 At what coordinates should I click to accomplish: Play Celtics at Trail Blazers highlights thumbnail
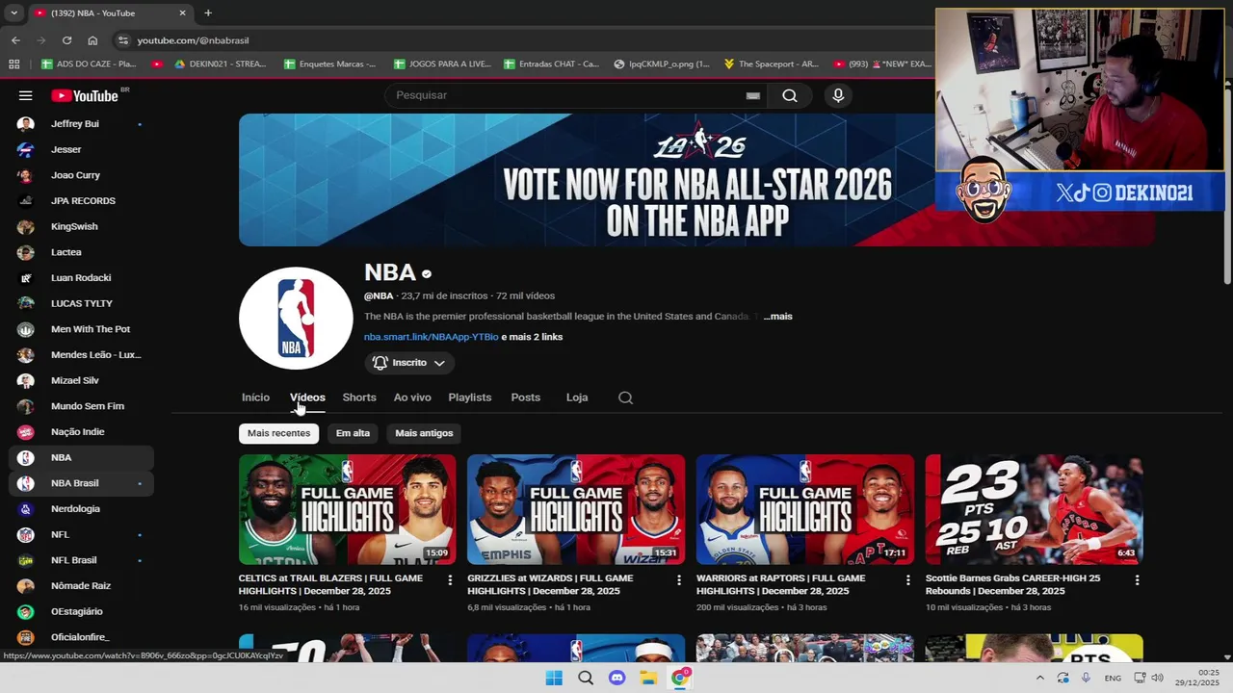pyautogui.click(x=348, y=509)
